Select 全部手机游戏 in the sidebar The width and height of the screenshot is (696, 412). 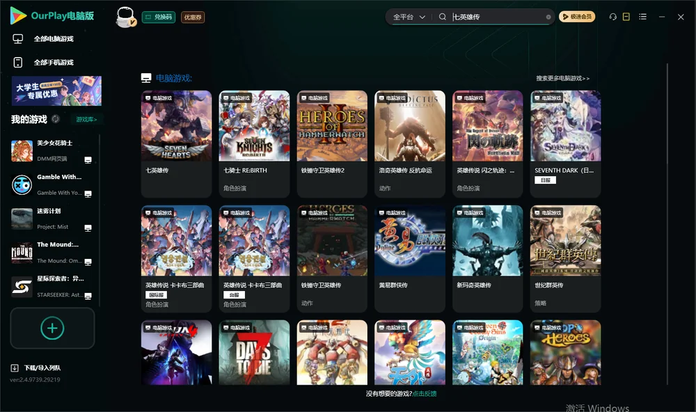click(x=54, y=62)
